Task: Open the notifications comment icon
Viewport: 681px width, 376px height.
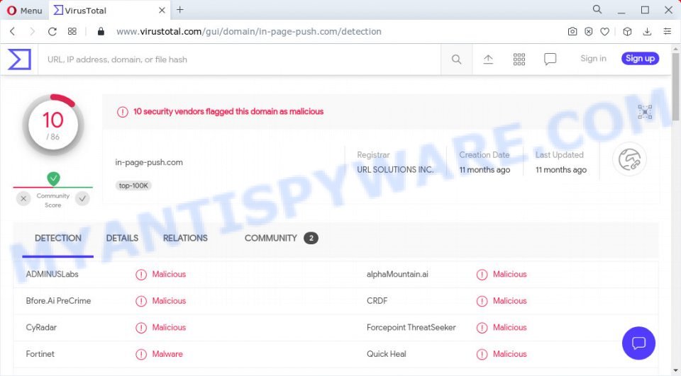Action: (x=550, y=59)
